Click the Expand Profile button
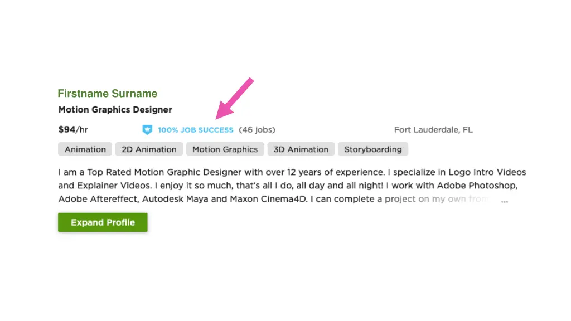This screenshot has width=571, height=321. (103, 222)
